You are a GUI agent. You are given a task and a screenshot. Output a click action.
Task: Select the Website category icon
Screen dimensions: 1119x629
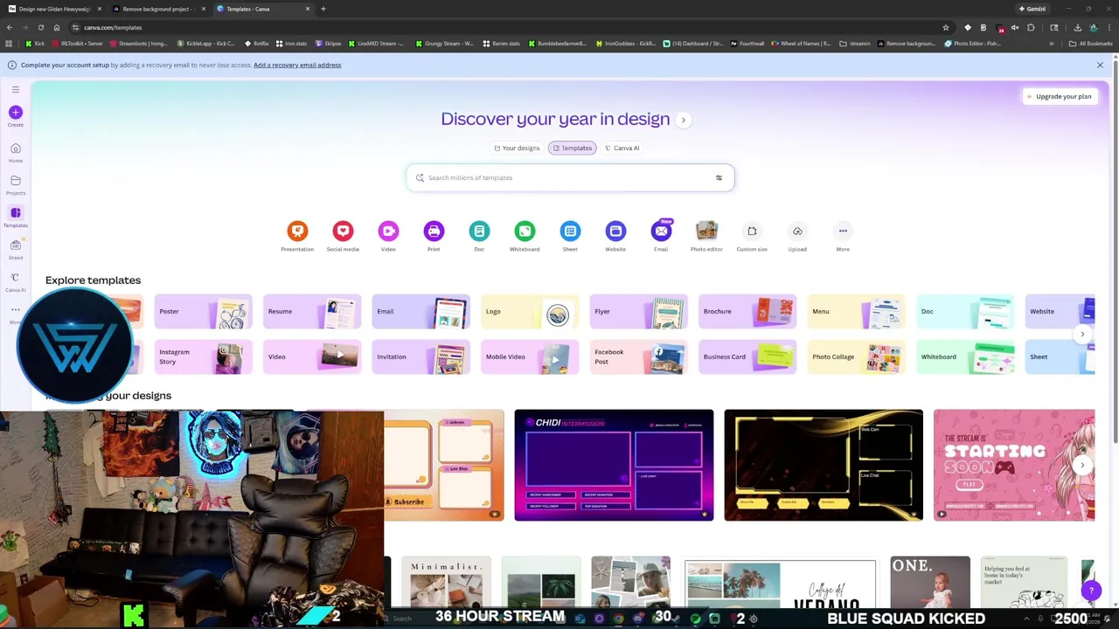pos(615,231)
